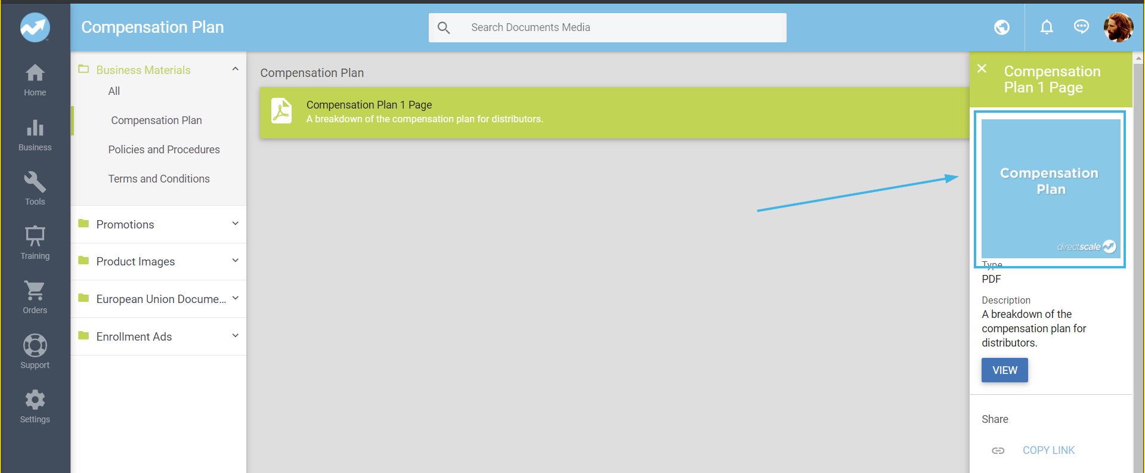This screenshot has height=473, width=1145.
Task: Select Terms and Conditions category
Action: click(x=159, y=179)
